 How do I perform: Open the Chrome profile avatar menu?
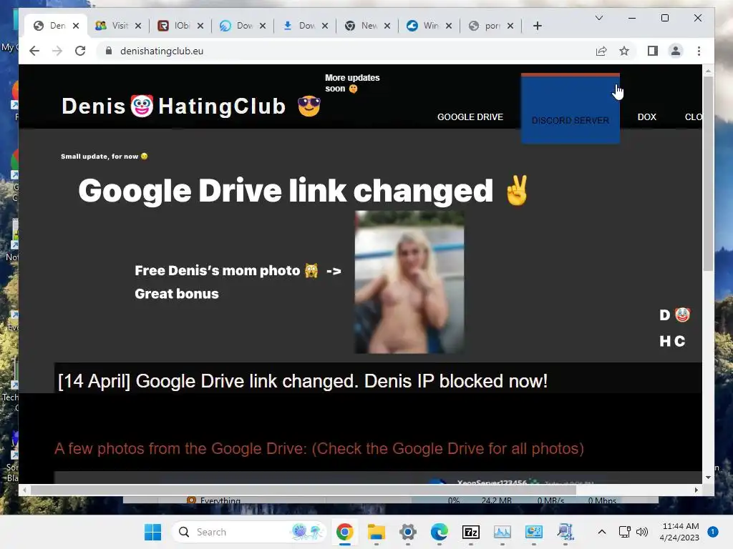point(676,51)
